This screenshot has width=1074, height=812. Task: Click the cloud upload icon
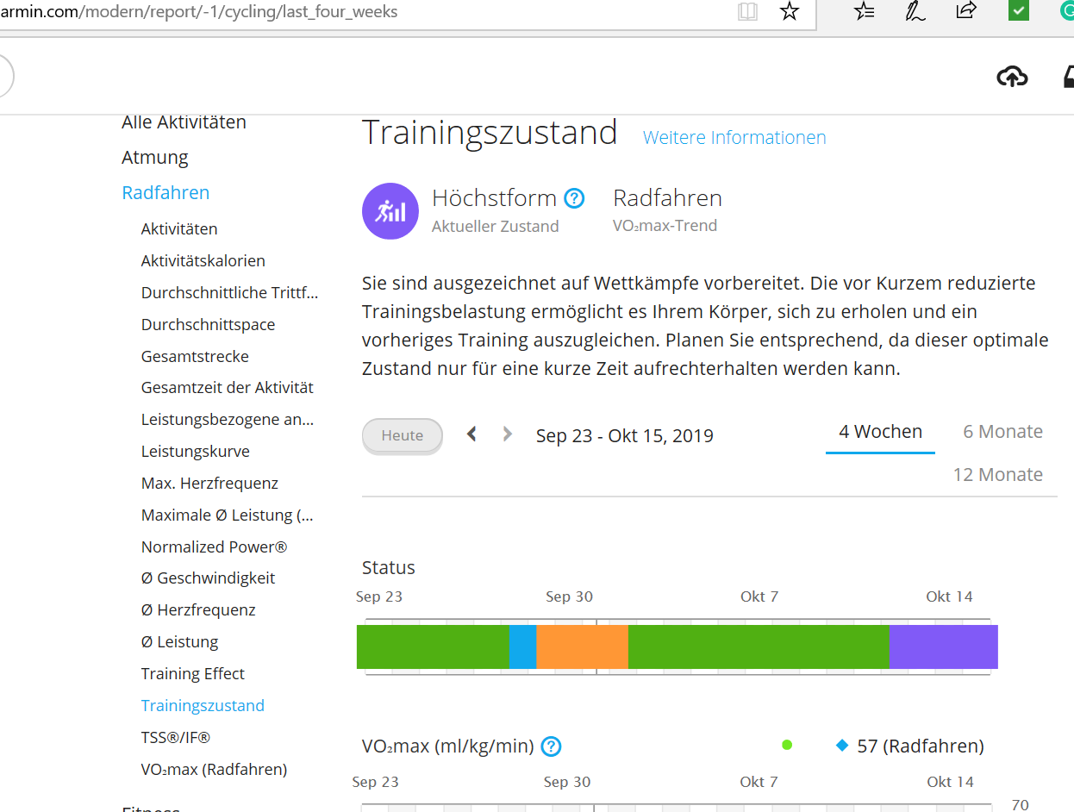[x=1012, y=77]
